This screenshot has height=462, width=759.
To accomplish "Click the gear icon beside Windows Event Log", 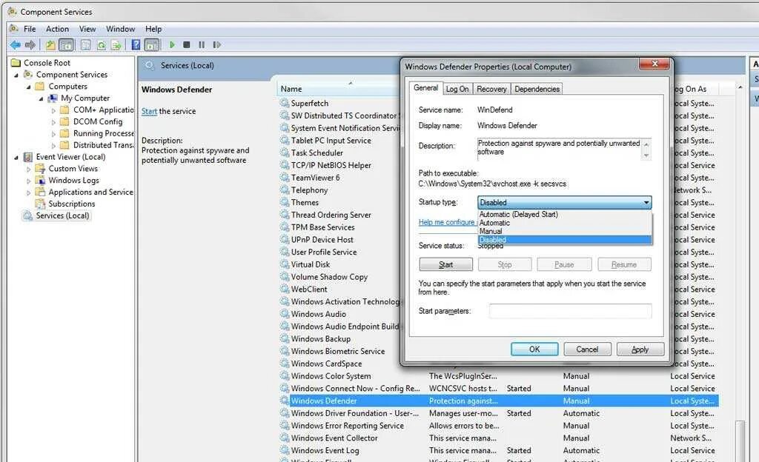I will pyautogui.click(x=285, y=450).
